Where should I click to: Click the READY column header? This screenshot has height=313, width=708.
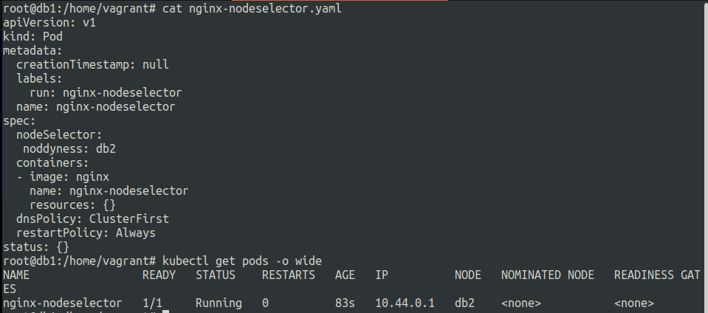[x=159, y=275]
